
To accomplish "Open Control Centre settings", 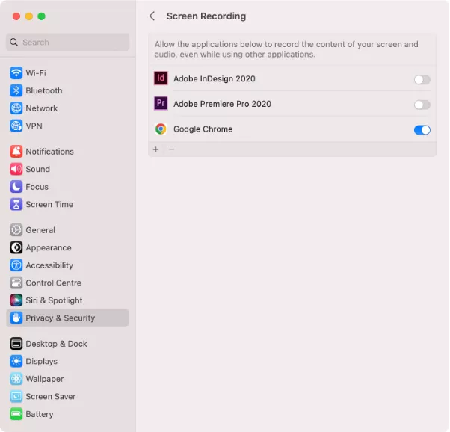I will [53, 283].
